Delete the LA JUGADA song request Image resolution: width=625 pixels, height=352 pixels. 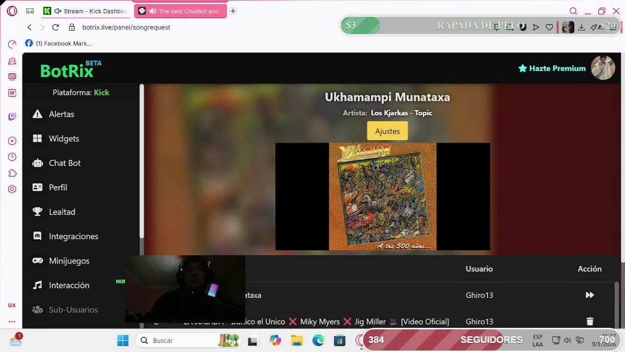pyautogui.click(x=589, y=321)
